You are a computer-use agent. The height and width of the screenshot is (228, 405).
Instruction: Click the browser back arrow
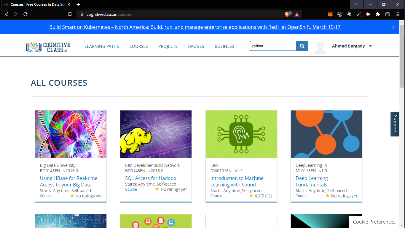7,14
